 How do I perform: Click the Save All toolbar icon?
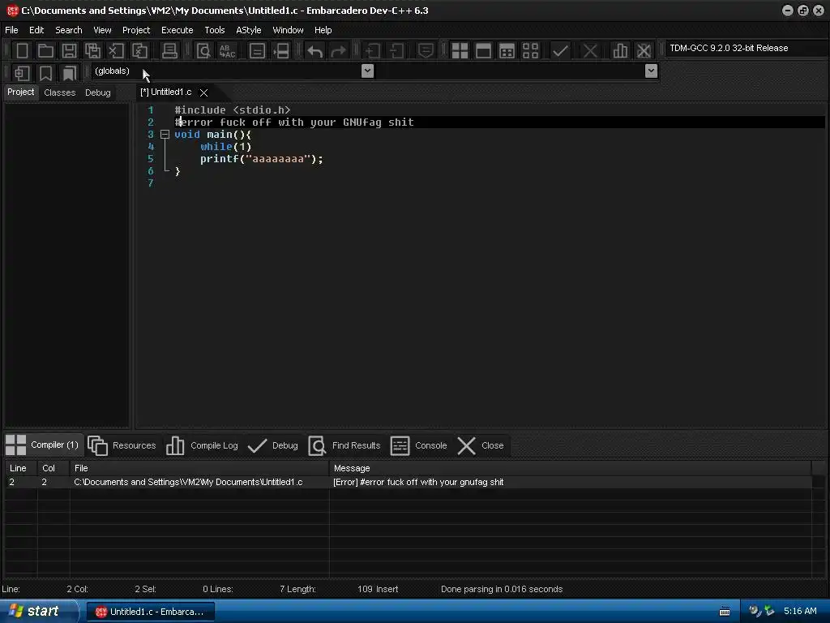click(92, 51)
